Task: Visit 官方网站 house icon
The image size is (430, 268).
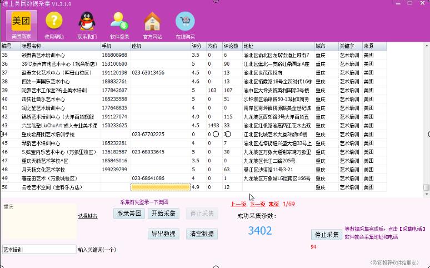Action: (x=152, y=25)
